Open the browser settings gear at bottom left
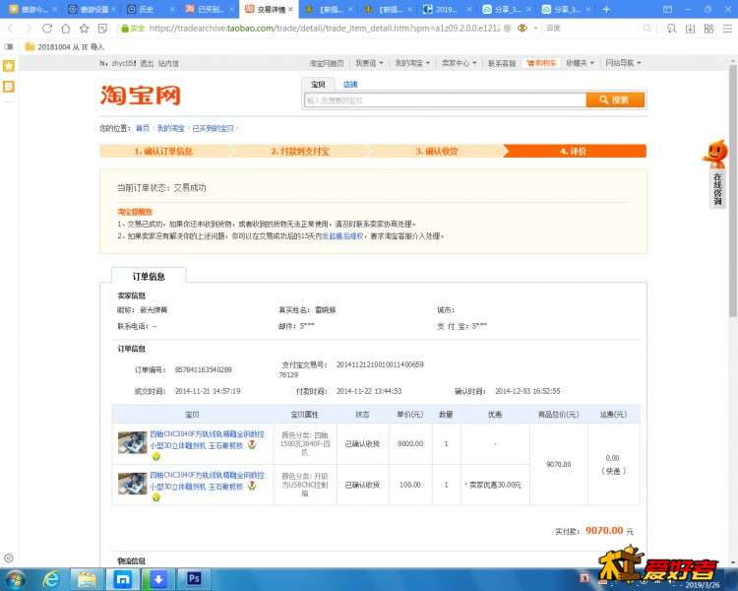The width and height of the screenshot is (738, 591). (x=9, y=558)
